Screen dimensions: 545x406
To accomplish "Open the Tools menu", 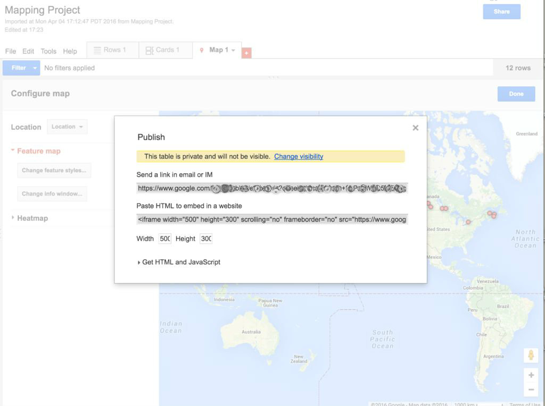I will [x=48, y=52].
